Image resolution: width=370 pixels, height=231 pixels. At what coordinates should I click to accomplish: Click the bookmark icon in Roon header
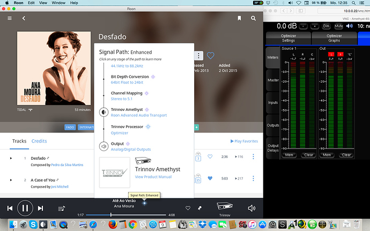tap(239, 18)
